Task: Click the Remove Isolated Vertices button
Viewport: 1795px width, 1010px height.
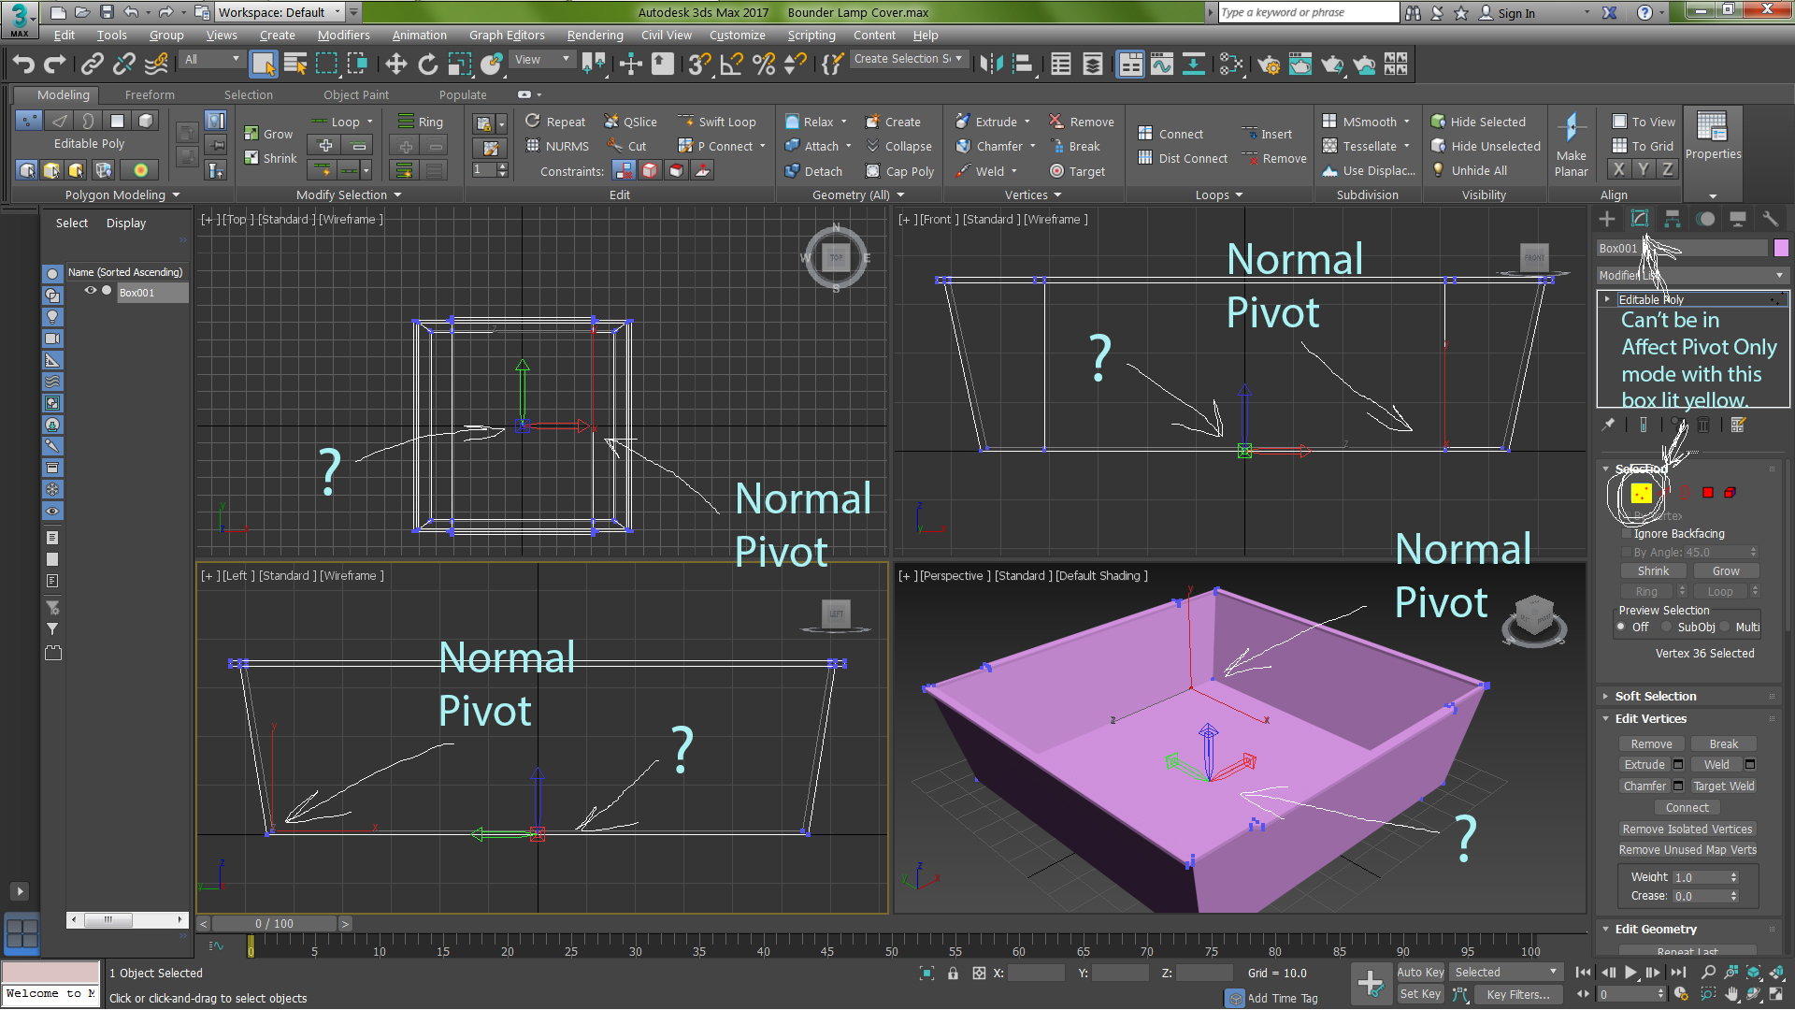Action: tap(1686, 829)
